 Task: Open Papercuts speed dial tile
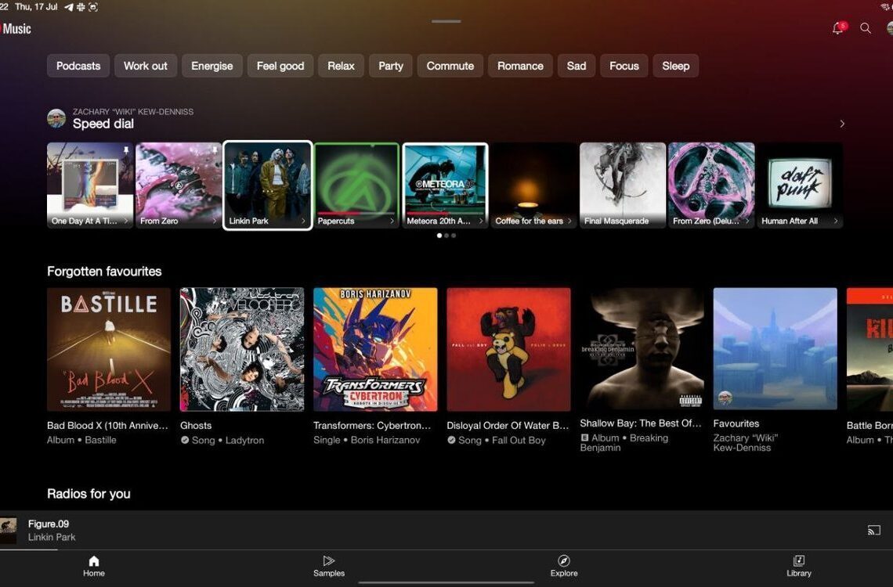point(356,185)
